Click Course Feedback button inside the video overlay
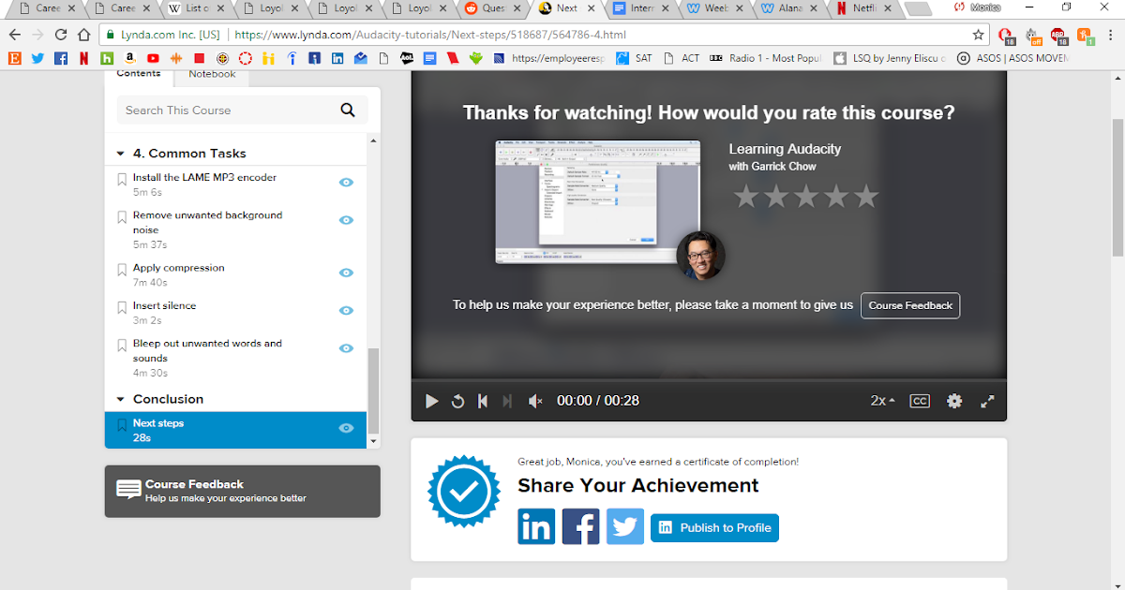The image size is (1125, 590). coord(910,305)
